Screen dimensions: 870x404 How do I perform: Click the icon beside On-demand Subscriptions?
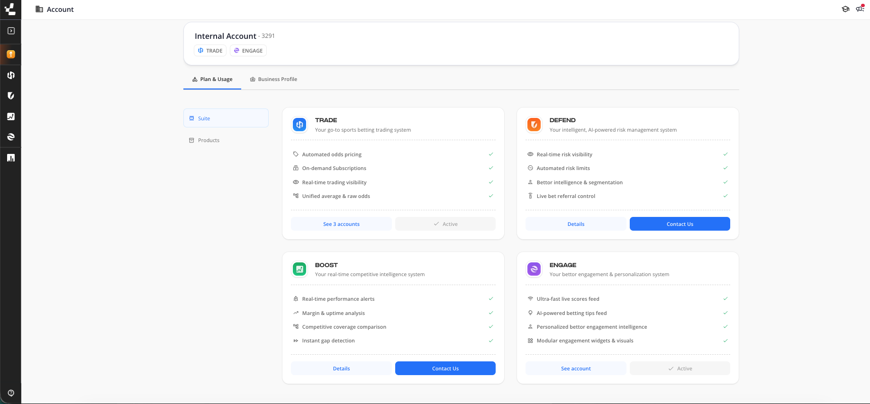(296, 168)
